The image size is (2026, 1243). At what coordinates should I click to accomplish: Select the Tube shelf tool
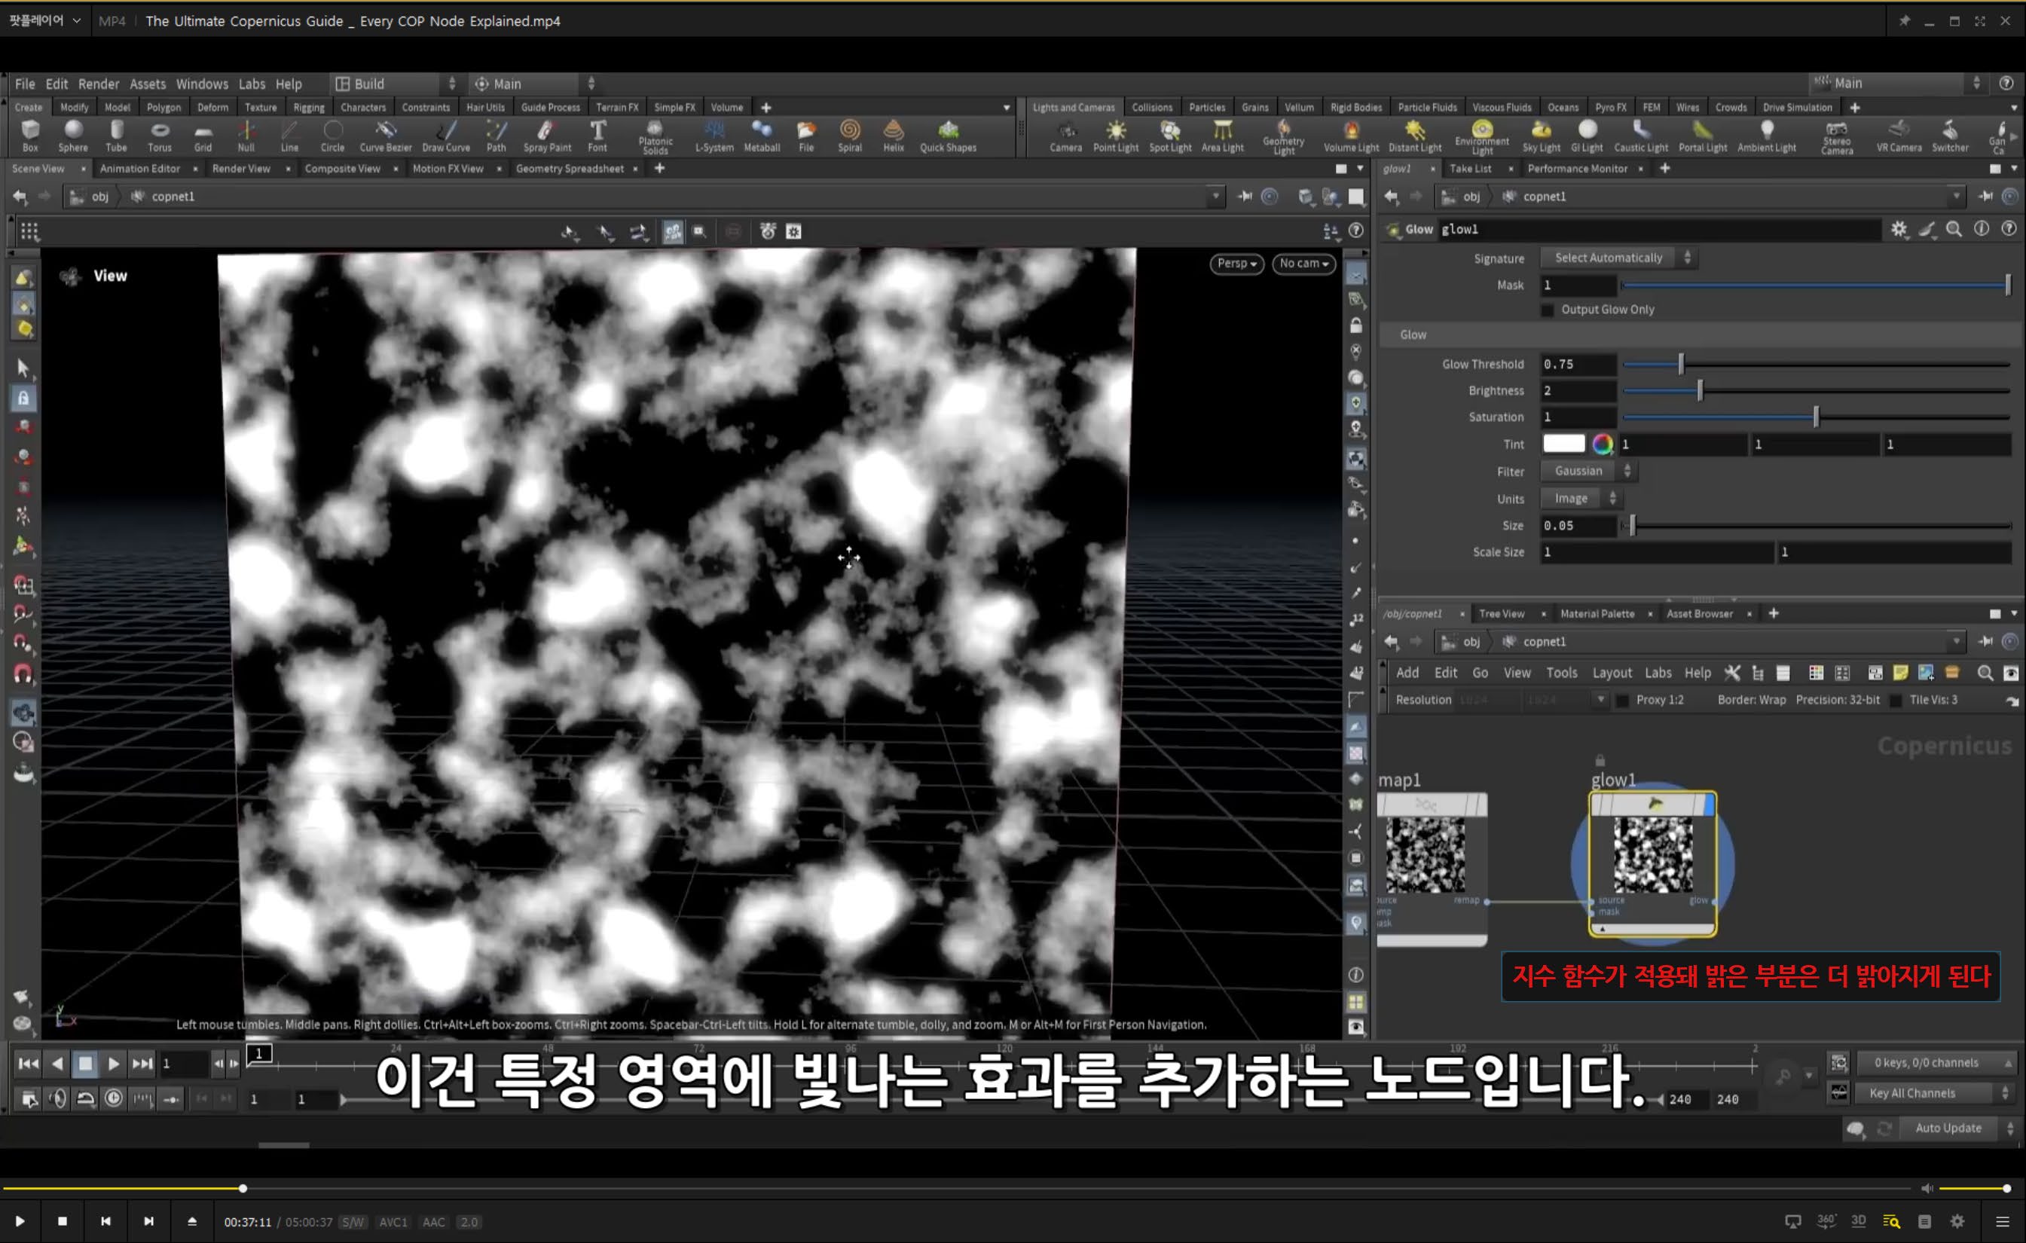116,136
